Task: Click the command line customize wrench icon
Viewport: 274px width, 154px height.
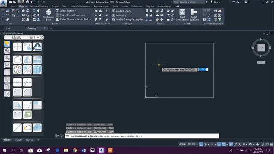Action: pos(62,136)
